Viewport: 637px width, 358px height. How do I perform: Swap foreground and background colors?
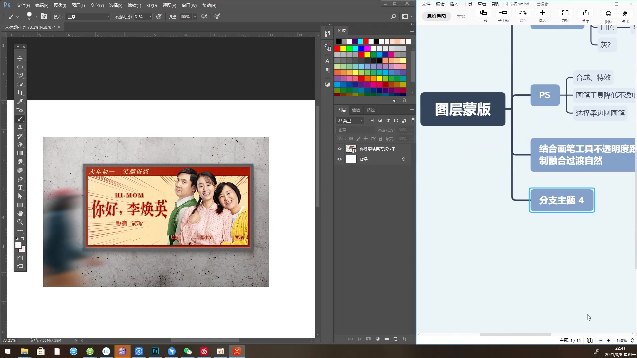click(23, 238)
